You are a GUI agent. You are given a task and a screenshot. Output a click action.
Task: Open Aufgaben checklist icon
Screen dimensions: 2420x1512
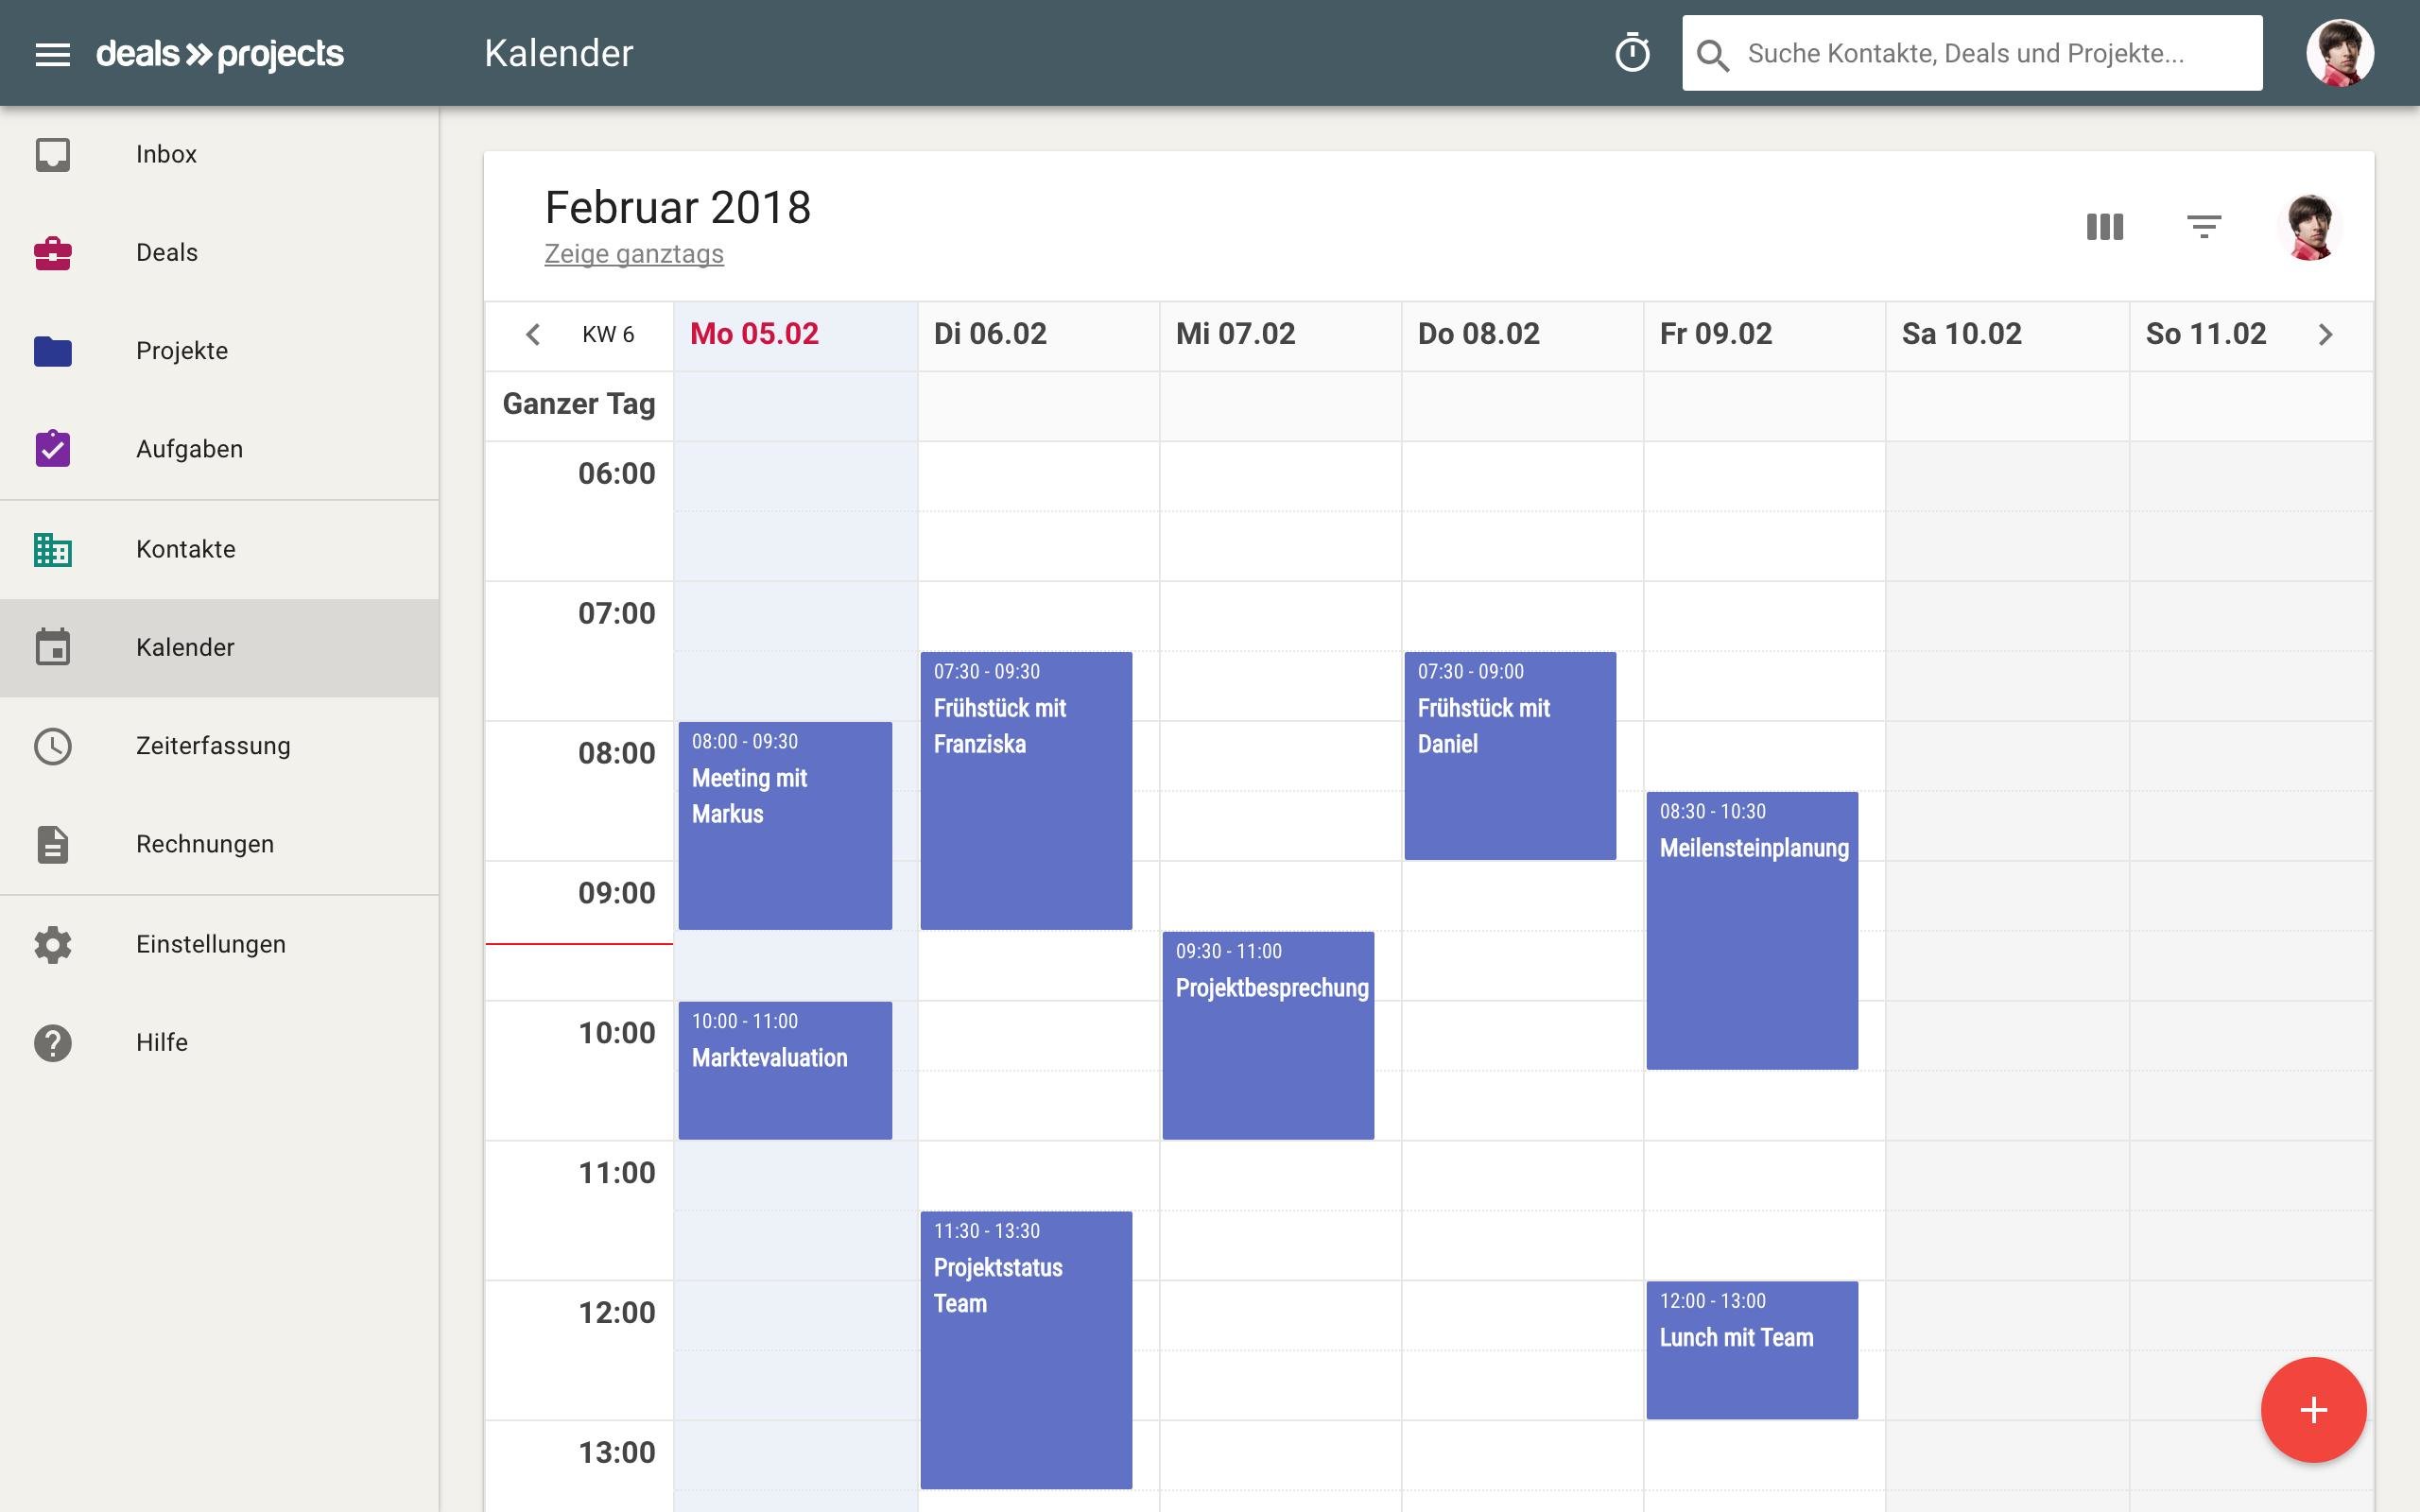pyautogui.click(x=53, y=449)
